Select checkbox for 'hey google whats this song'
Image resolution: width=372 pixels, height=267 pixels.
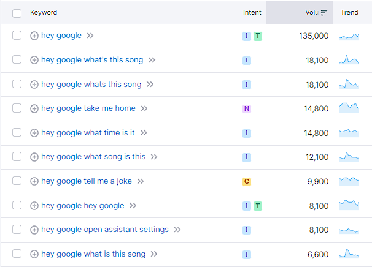click(x=17, y=84)
